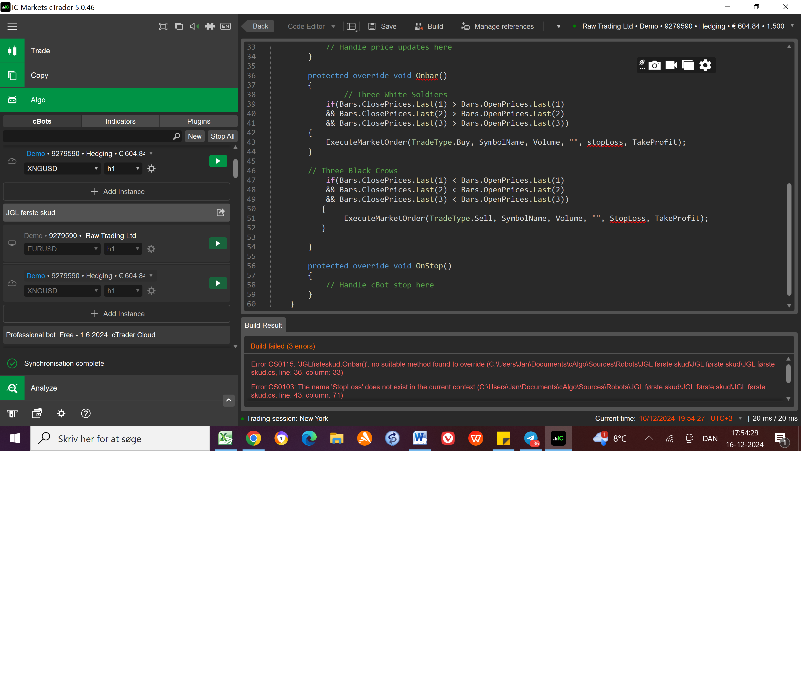Screen dimensions: 801x674
Task: Open top XNGUSD instance settings gear
Action: tap(151, 168)
